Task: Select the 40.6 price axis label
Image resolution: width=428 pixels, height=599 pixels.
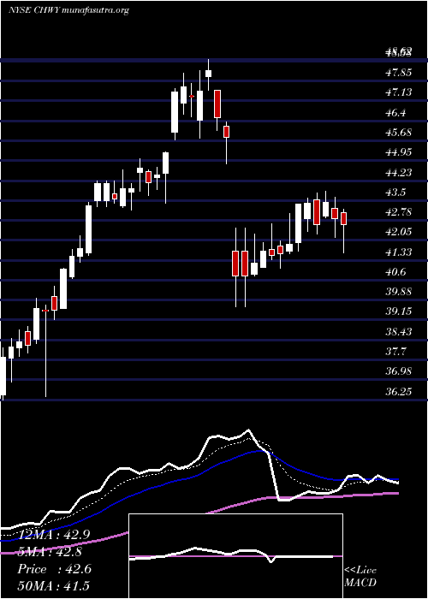Action: tap(395, 272)
